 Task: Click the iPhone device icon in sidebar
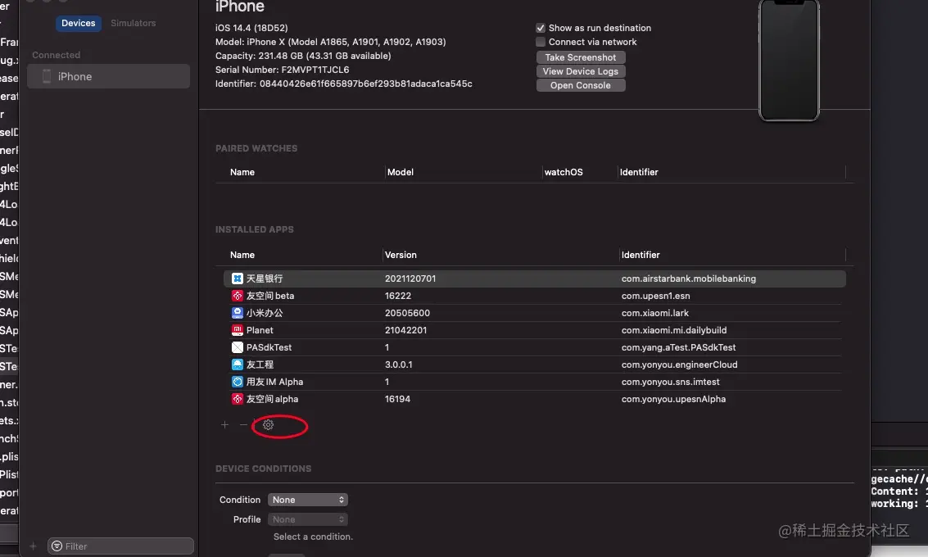click(x=47, y=76)
